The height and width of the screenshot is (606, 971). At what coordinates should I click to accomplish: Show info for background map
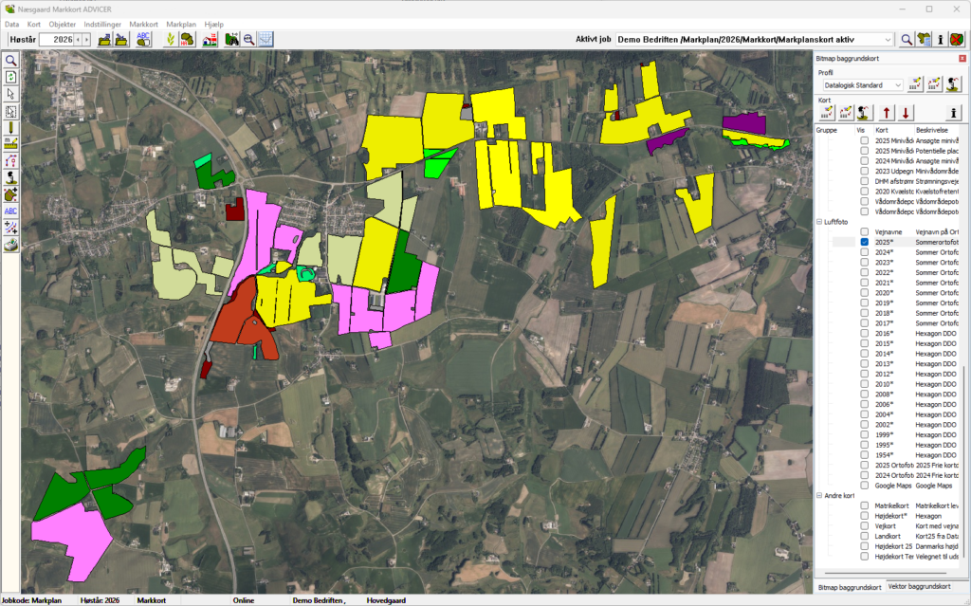tap(955, 112)
